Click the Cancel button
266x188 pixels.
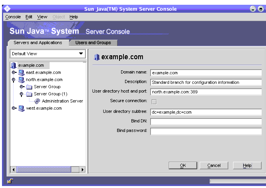pyautogui.click(x=214, y=166)
